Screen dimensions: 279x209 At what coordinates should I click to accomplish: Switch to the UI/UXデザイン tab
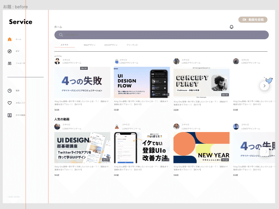pyautogui.click(x=111, y=45)
